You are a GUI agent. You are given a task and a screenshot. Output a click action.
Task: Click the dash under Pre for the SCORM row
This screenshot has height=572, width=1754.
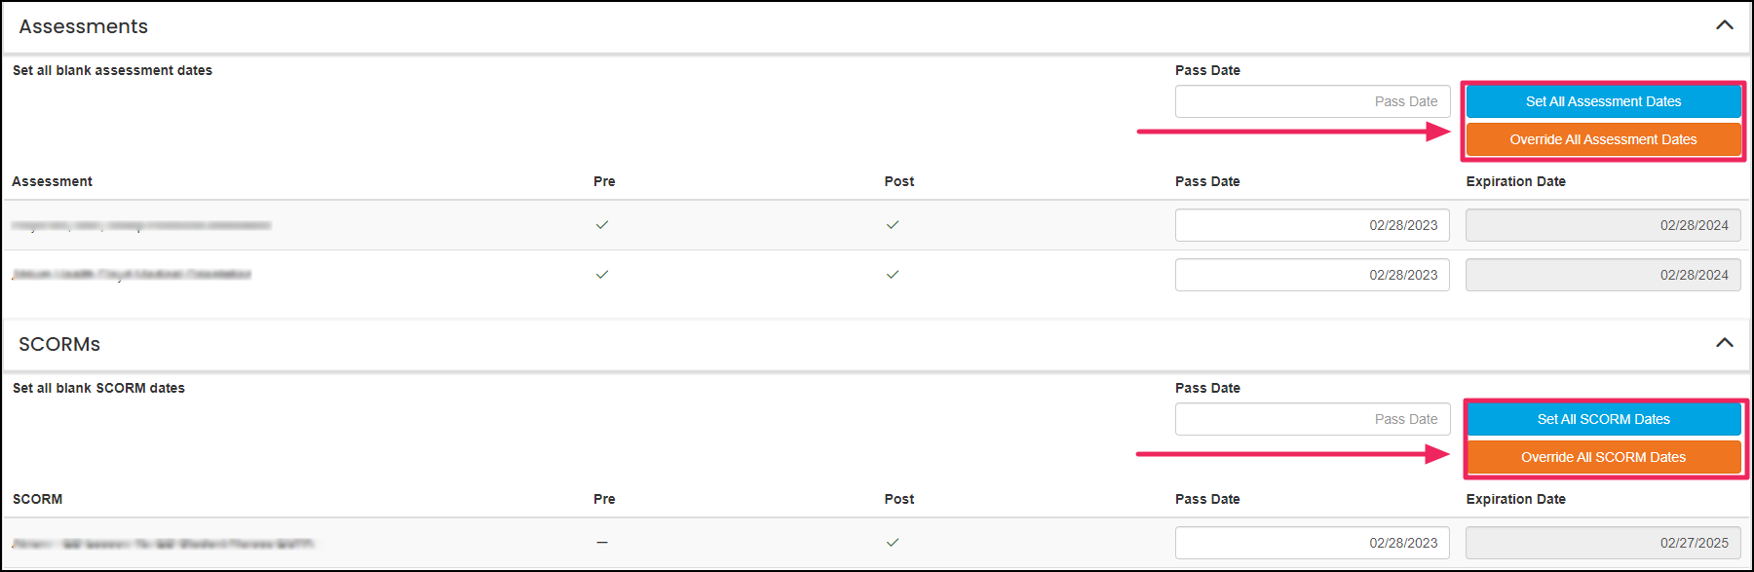pos(602,542)
